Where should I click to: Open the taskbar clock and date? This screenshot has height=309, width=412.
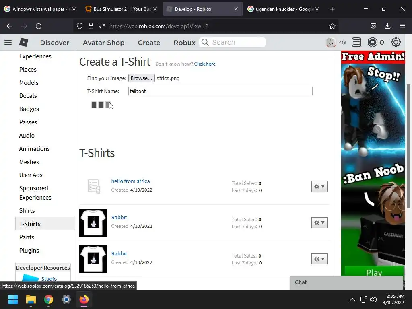click(x=393, y=299)
